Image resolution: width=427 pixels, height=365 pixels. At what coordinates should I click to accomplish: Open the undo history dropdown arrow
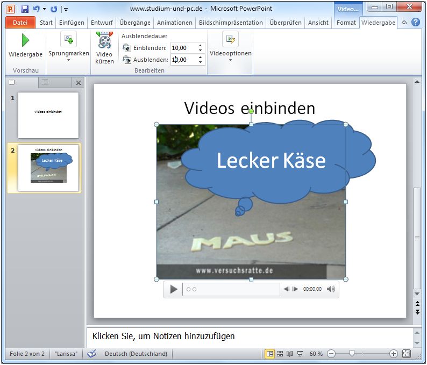coord(45,9)
